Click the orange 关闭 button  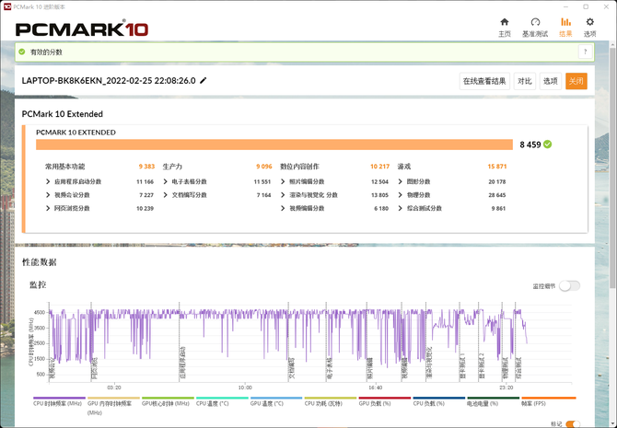point(576,81)
